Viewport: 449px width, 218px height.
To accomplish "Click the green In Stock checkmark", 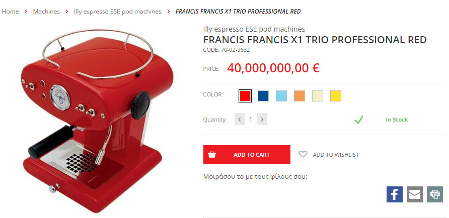I will 358,120.
